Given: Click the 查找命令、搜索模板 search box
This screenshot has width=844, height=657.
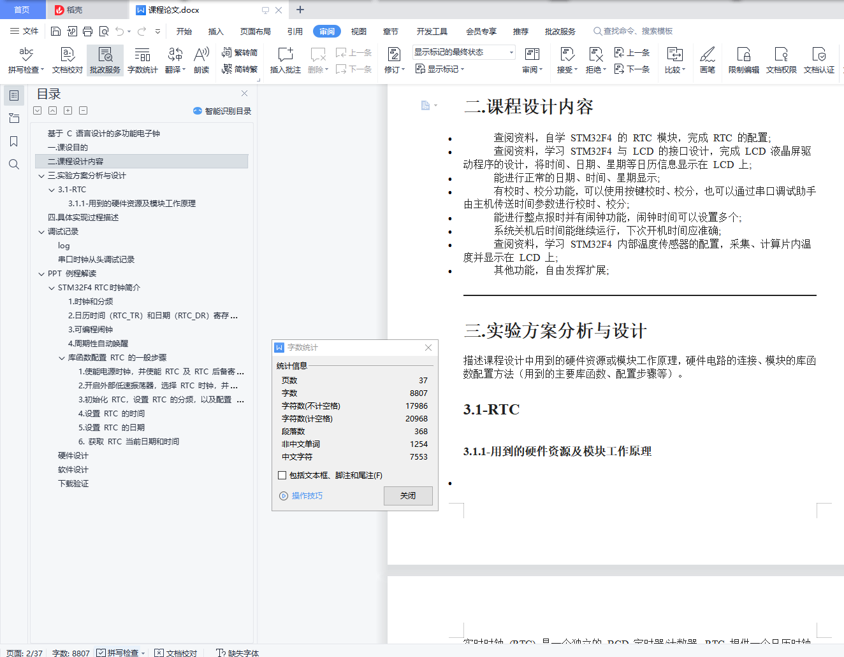Looking at the screenshot, I should tap(634, 31).
